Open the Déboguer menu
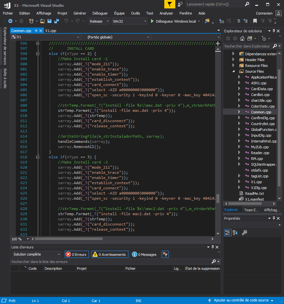 click(x=100, y=13)
